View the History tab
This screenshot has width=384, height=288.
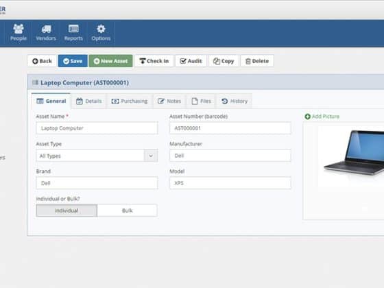point(235,101)
